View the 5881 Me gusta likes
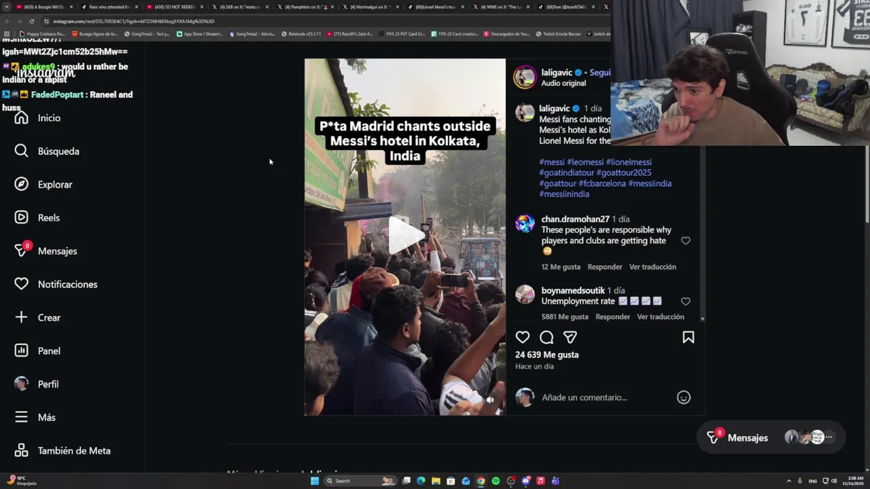 565,317
